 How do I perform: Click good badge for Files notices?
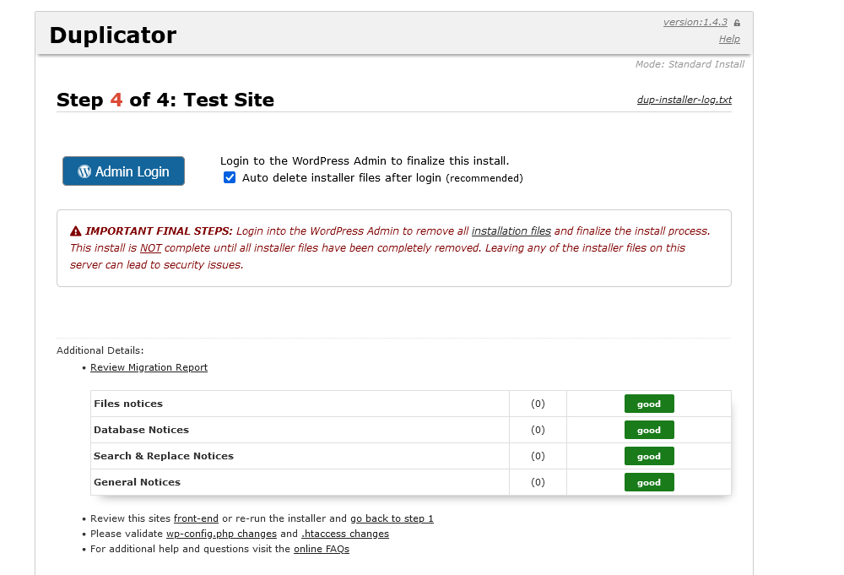pyautogui.click(x=649, y=404)
